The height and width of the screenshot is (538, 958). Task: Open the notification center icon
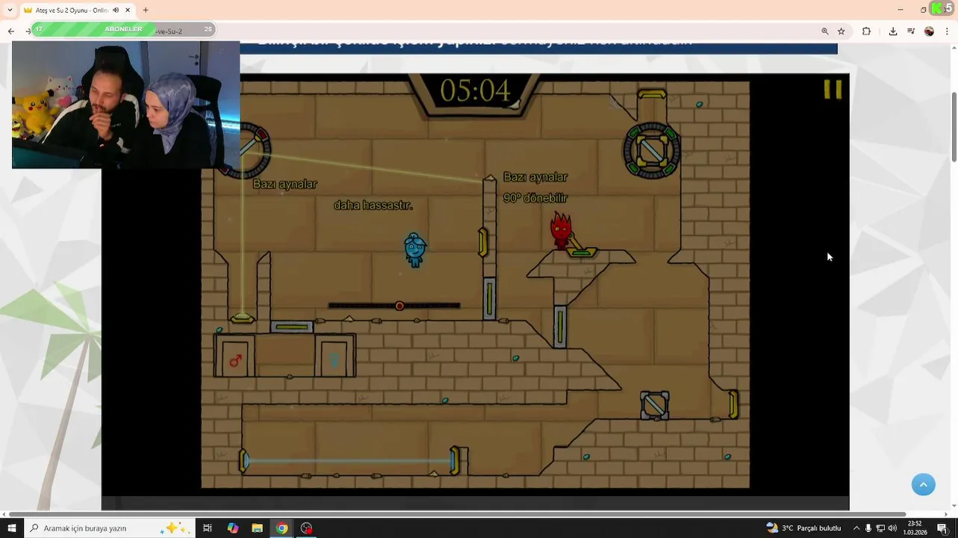tap(942, 528)
